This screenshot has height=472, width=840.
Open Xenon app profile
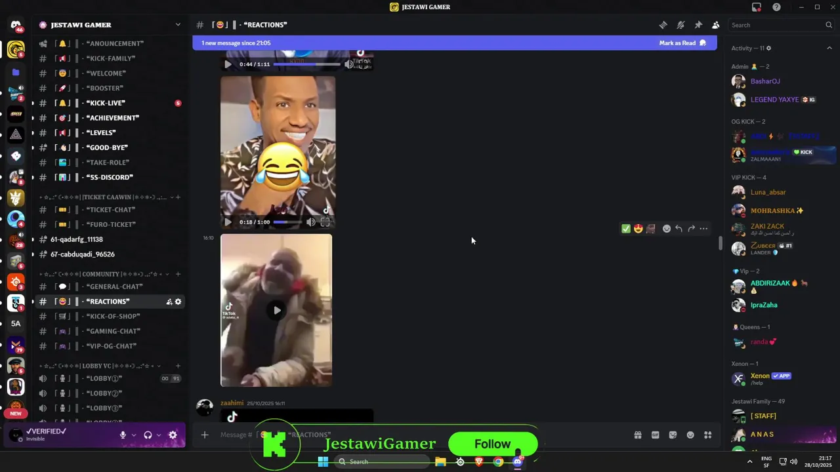click(782, 379)
